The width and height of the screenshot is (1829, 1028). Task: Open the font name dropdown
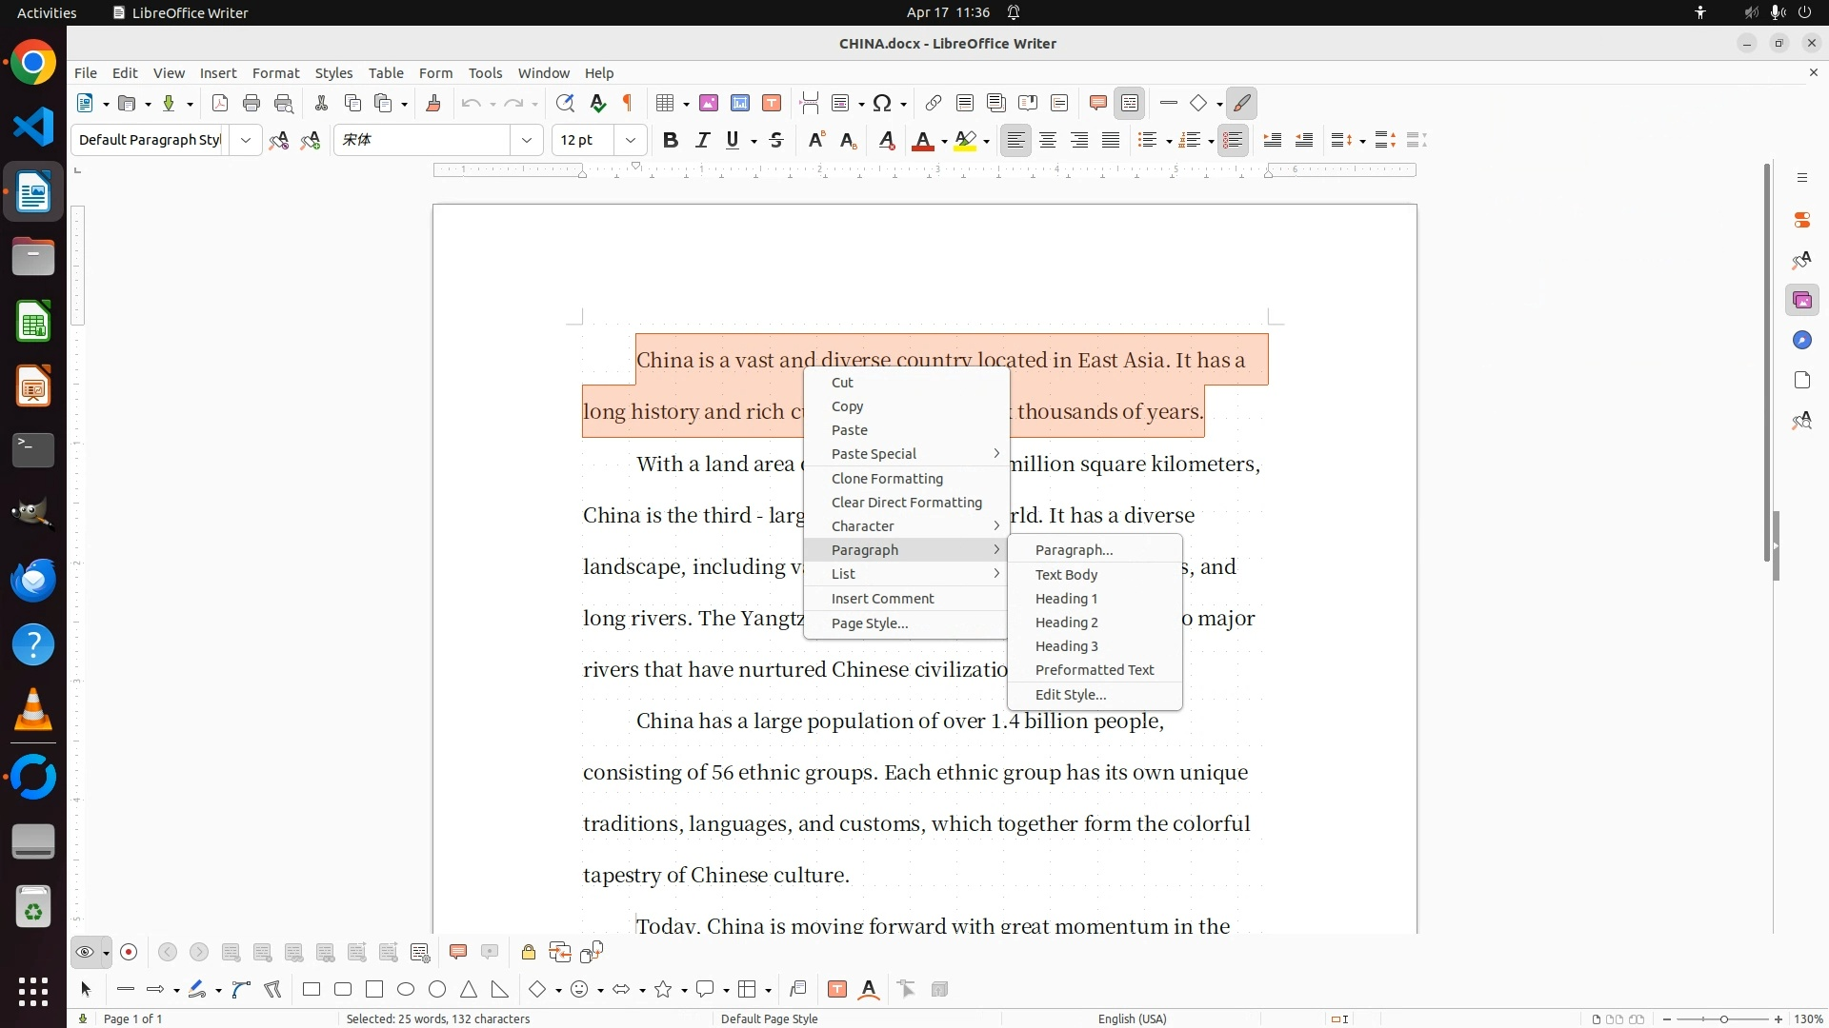pos(527,141)
